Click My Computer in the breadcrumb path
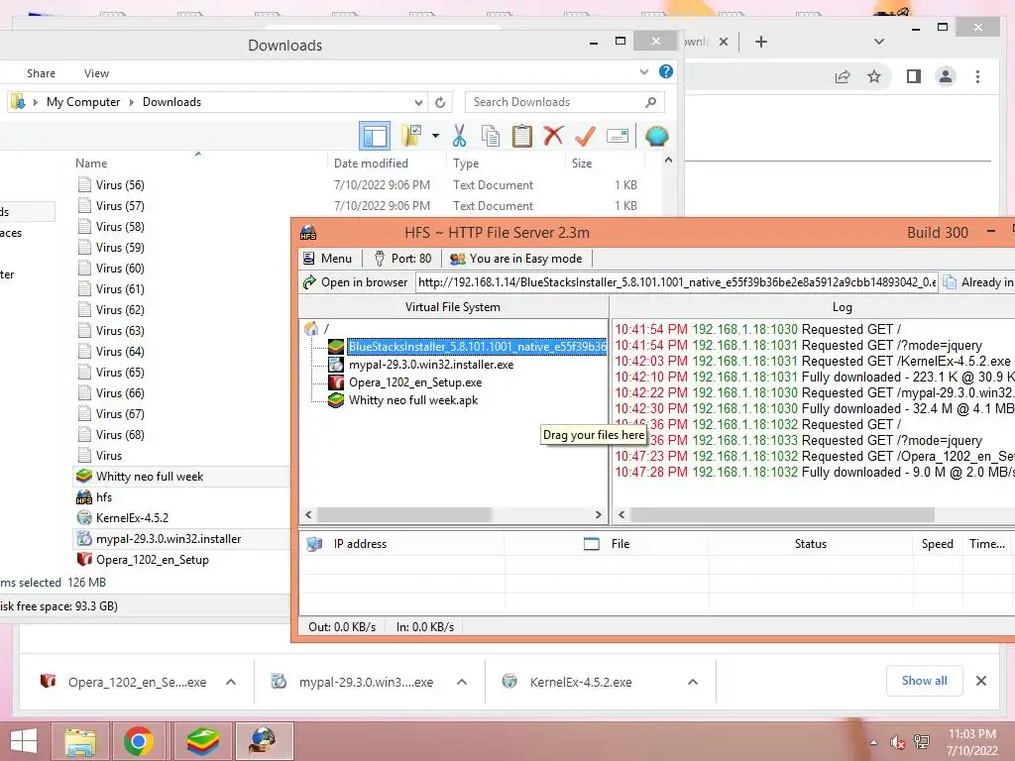 [83, 102]
